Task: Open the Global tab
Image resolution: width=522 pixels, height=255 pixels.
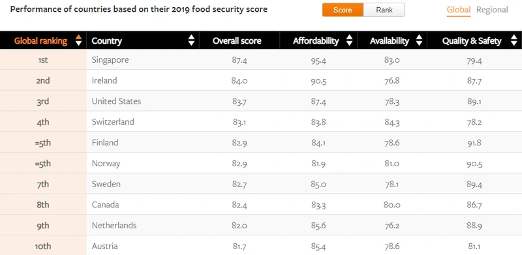Action: (459, 10)
